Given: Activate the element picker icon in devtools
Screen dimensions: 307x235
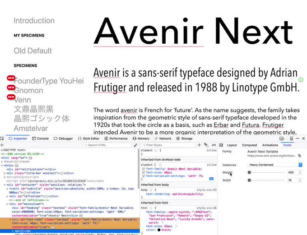Looking at the screenshot, I should pyautogui.click(x=2, y=138).
